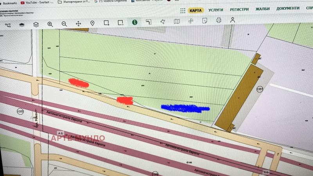Select the pan/move map tool
The width and height of the screenshot is (313, 176).
click(x=78, y=24)
